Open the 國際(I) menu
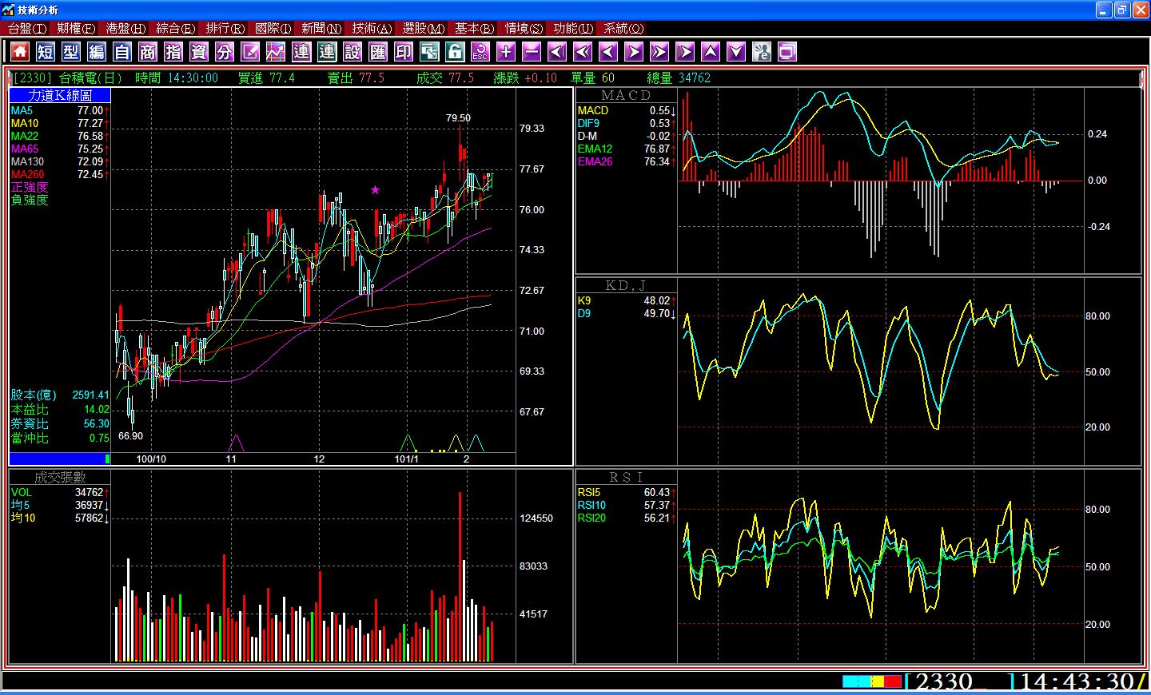 pyautogui.click(x=273, y=28)
